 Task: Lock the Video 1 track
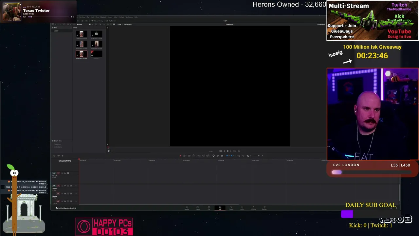coord(62,173)
